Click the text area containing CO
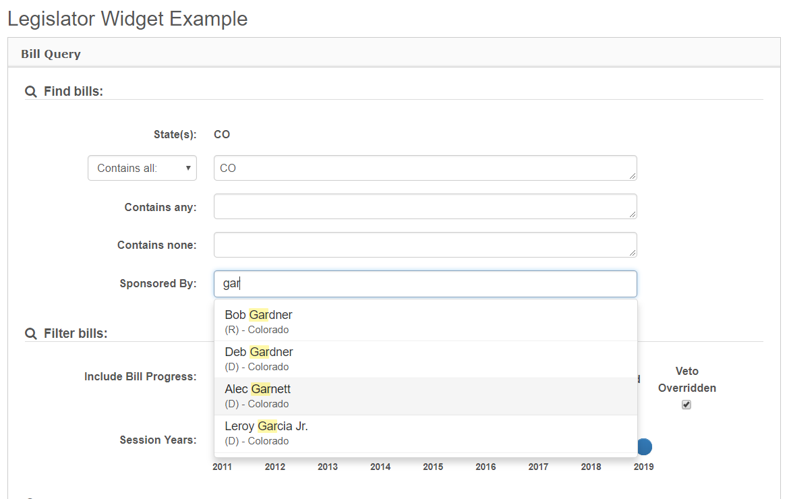Screen dimensions: 789x499 coord(425,168)
